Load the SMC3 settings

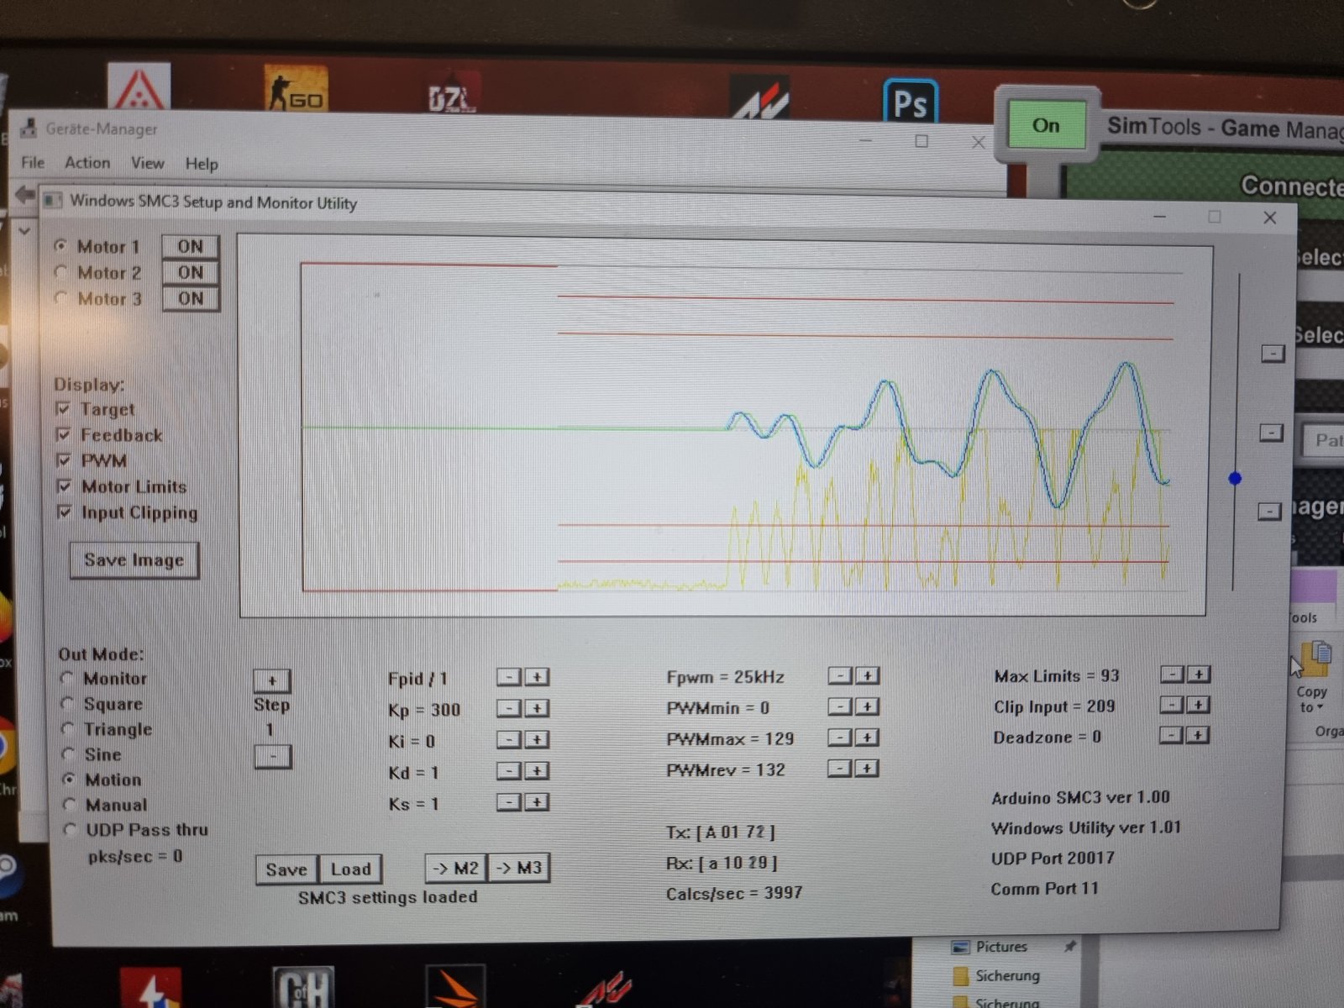click(x=351, y=869)
